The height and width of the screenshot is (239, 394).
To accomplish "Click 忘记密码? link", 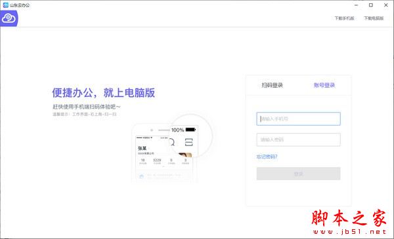I will tap(267, 157).
